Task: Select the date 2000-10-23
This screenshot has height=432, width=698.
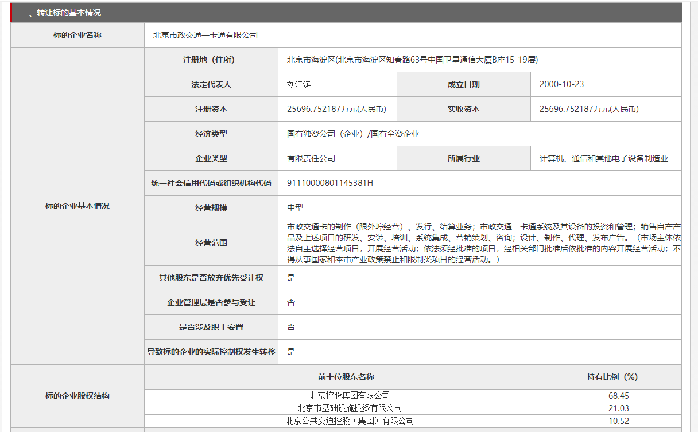Action: point(562,84)
